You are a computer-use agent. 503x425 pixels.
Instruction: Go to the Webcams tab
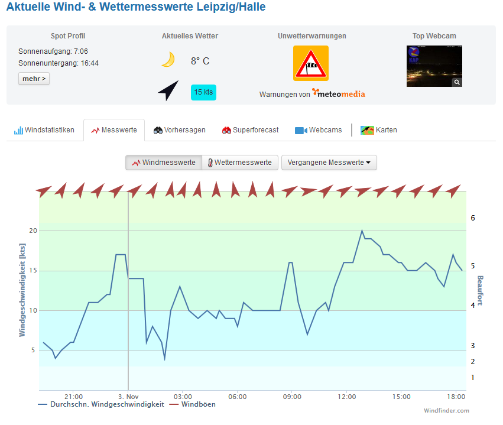pyautogui.click(x=319, y=130)
